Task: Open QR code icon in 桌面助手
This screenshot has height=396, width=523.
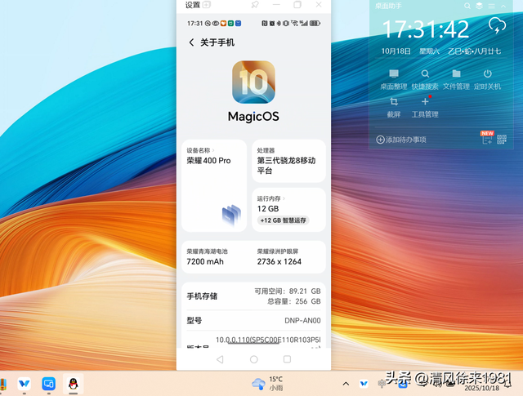Action: (502, 140)
